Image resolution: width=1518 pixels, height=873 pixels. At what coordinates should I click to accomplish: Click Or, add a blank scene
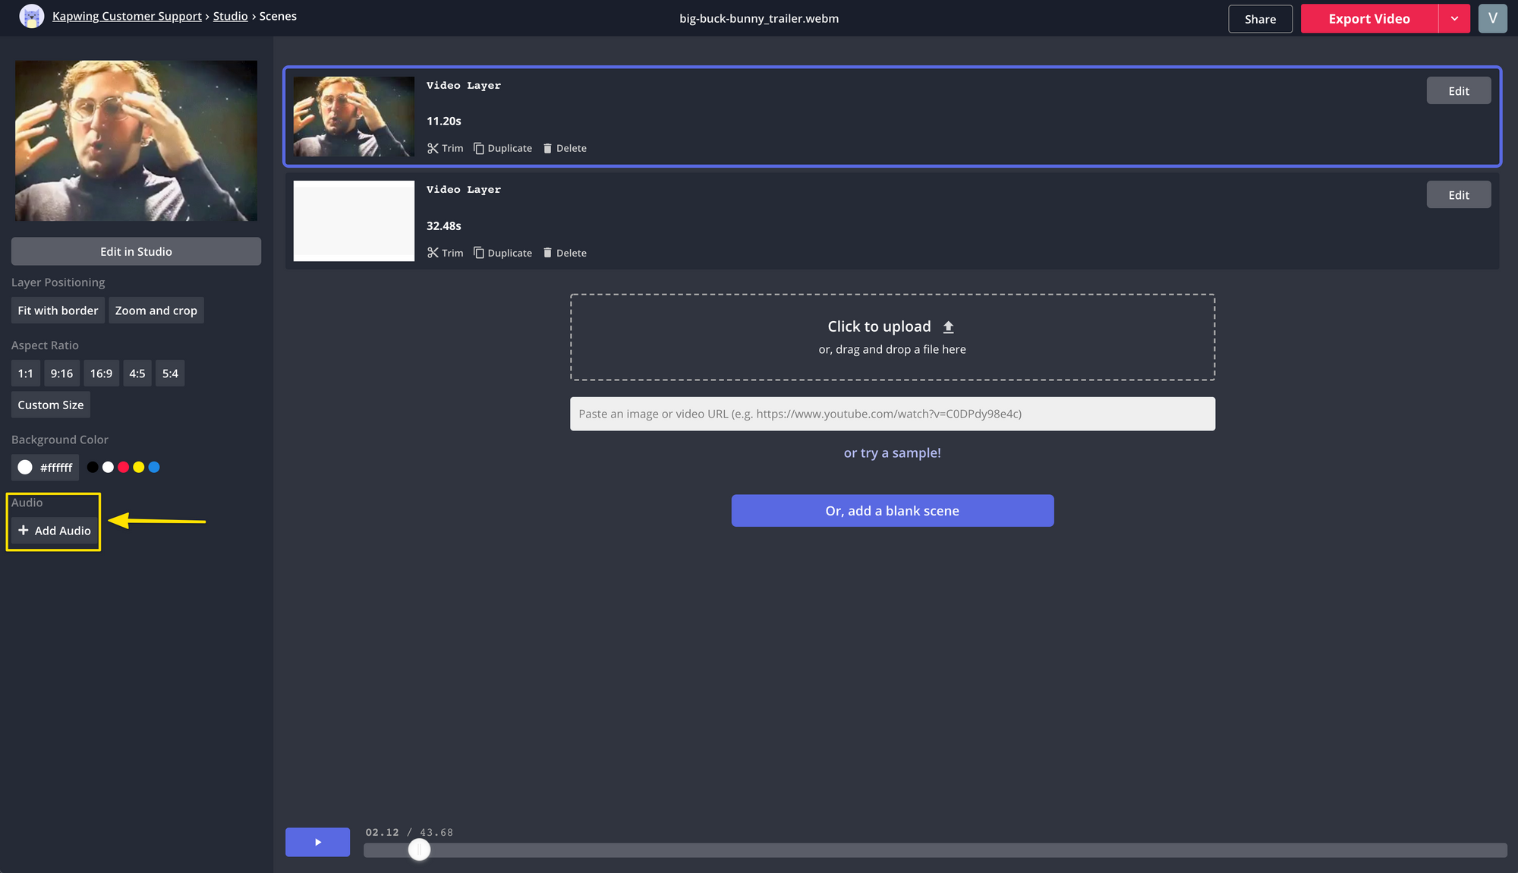[x=892, y=511]
